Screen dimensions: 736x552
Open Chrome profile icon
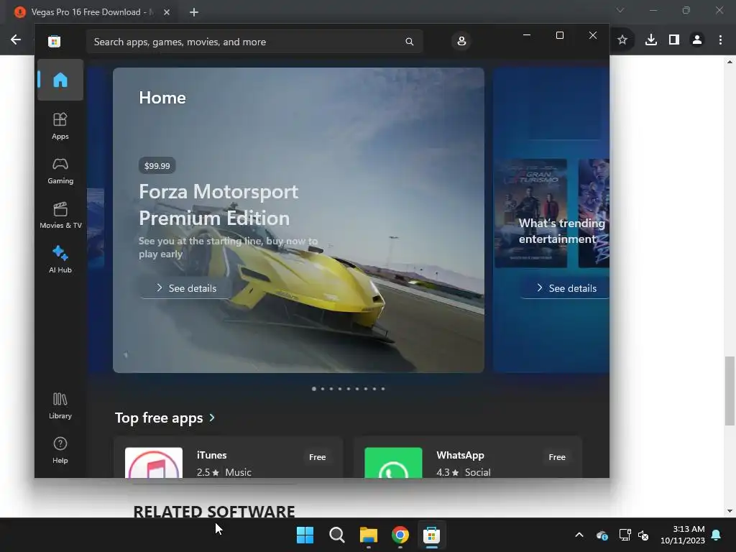[x=697, y=40]
